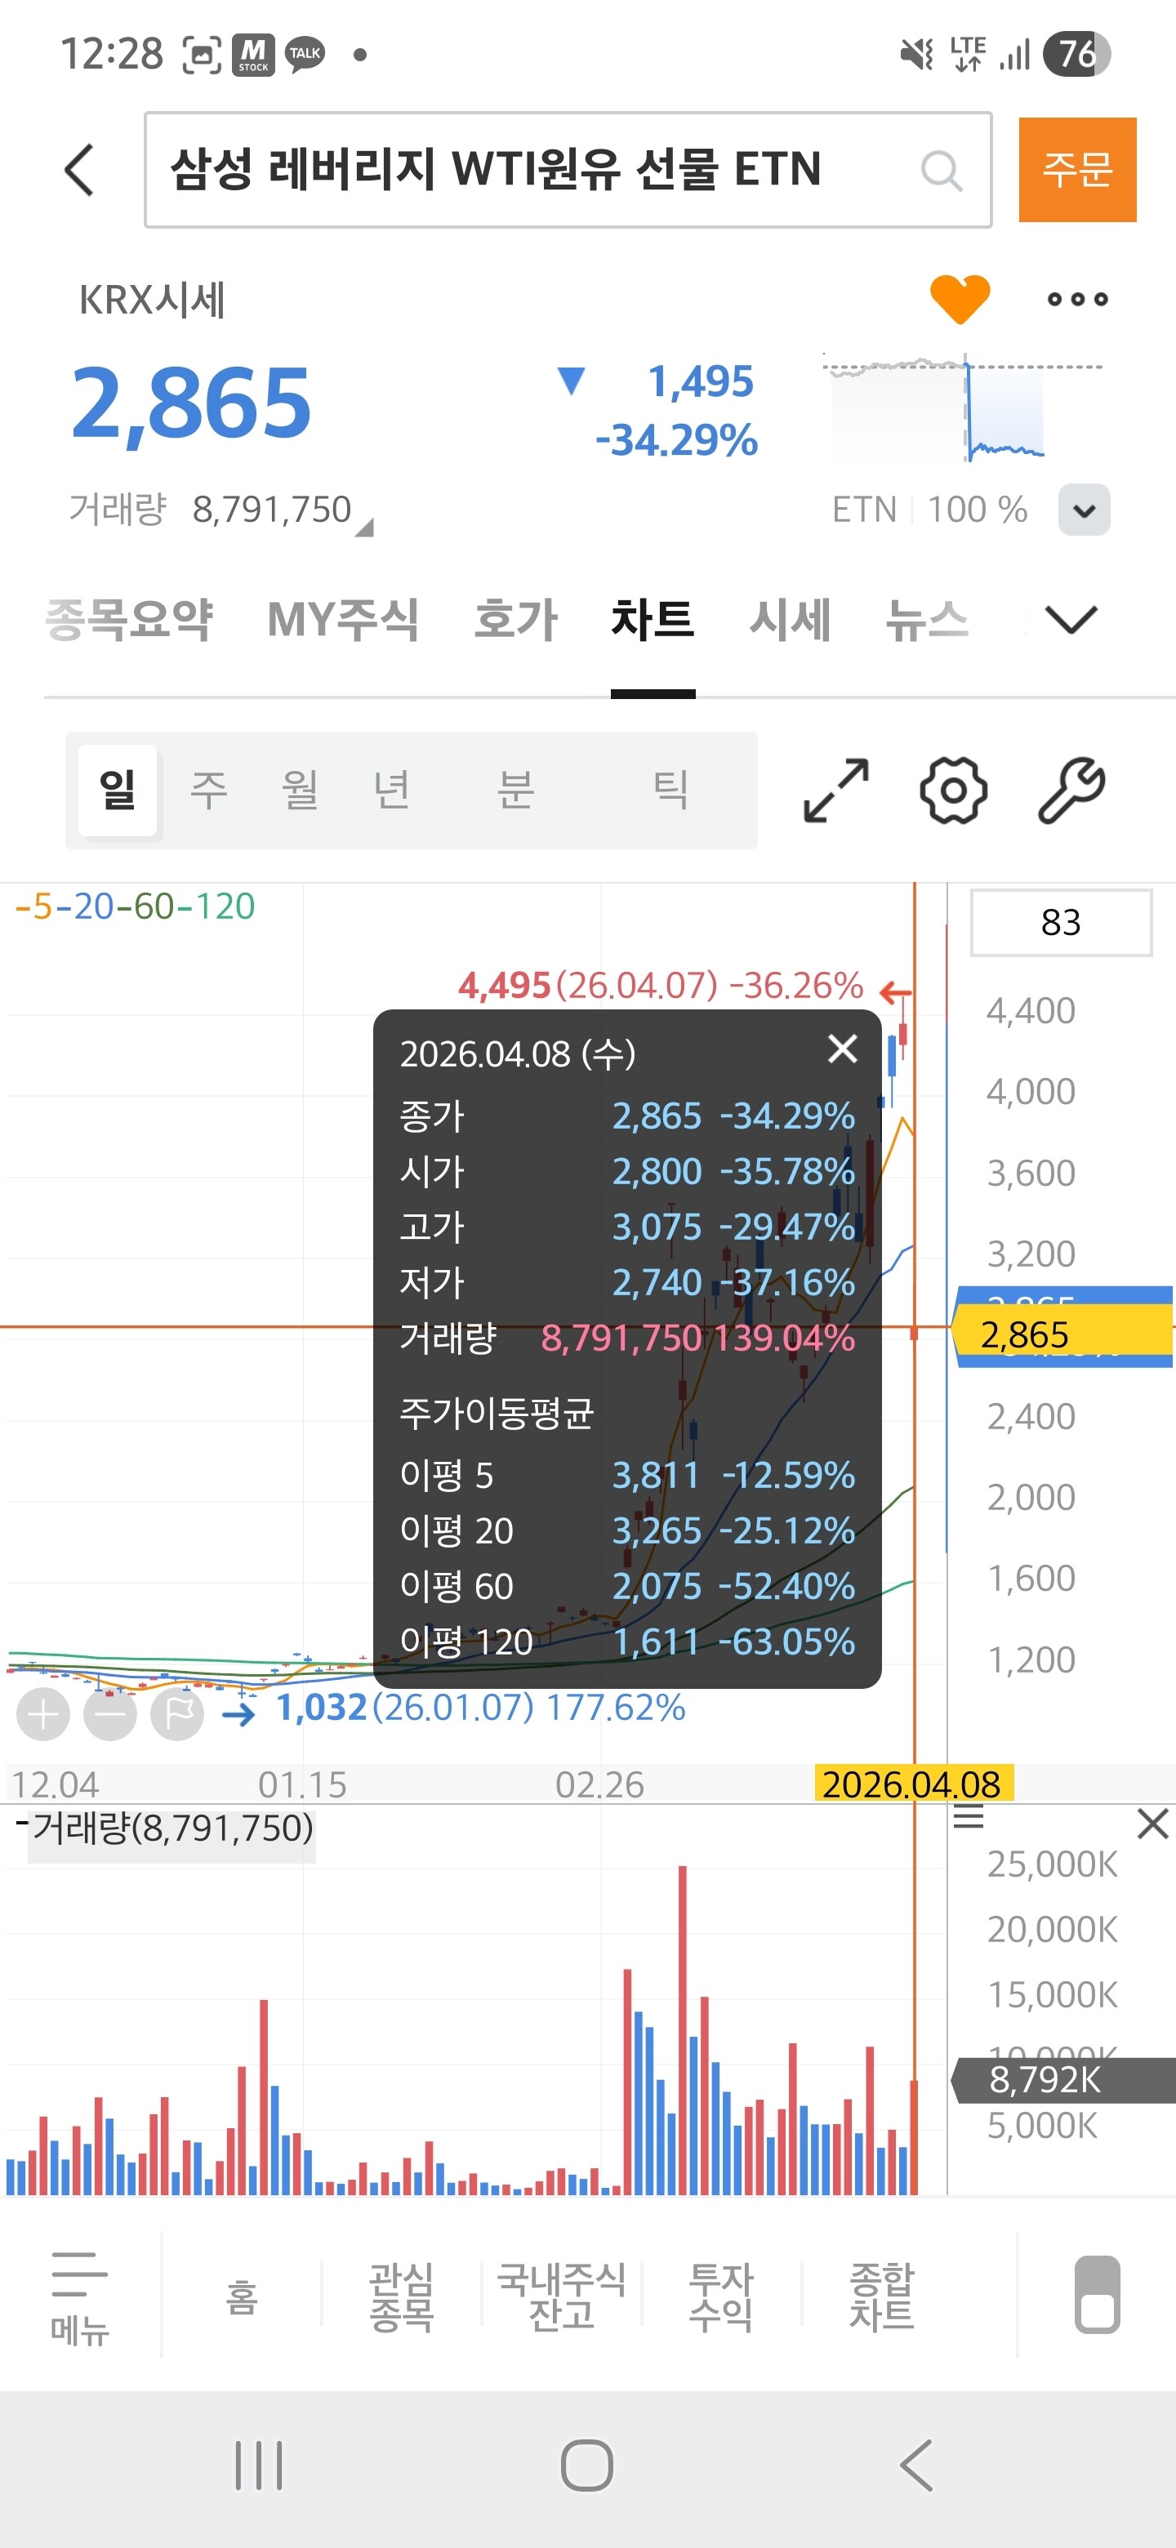Close the volume panel

pos(1153,1823)
